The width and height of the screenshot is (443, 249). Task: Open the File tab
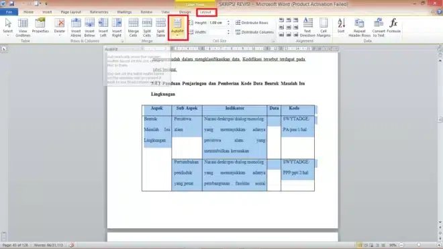tap(9, 12)
